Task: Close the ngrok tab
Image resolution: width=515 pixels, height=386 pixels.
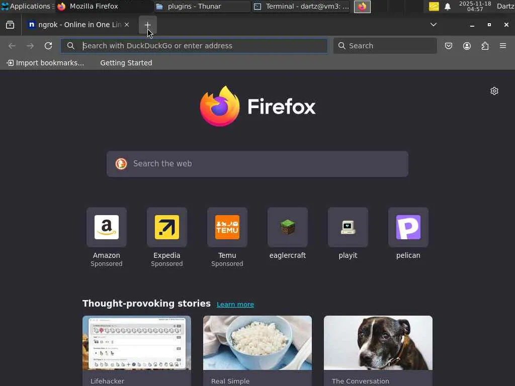Action: coord(127,25)
